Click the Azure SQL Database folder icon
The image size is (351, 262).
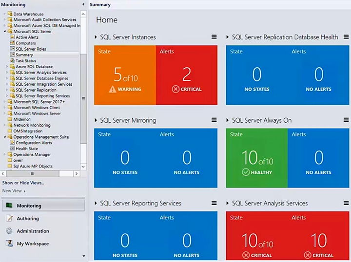pos(12,66)
